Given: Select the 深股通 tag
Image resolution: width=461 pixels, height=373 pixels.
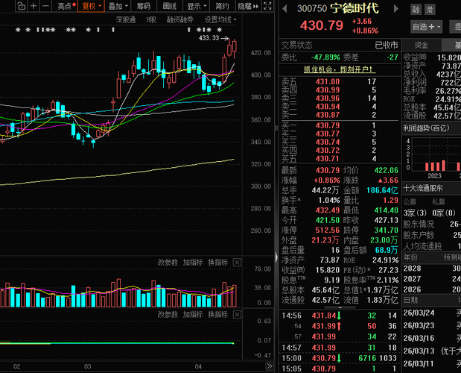Looking at the screenshot, I should (x=126, y=19).
